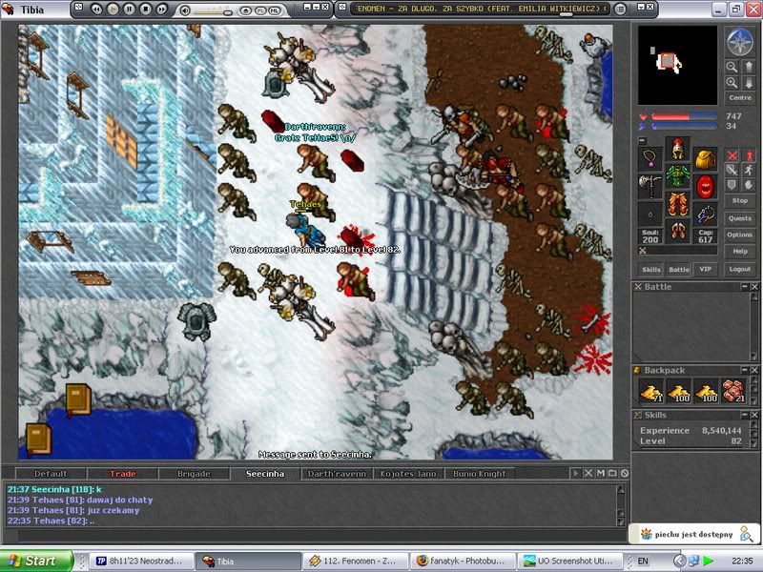Switch to the Brigade chat tab
Image resolution: width=763 pixels, height=572 pixels.
coord(194,474)
